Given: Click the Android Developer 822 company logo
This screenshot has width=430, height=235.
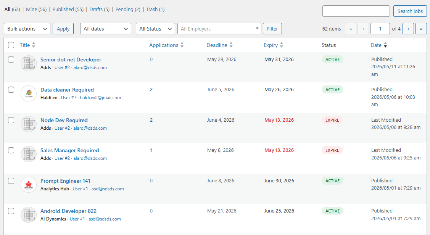Looking at the screenshot, I should point(29,215).
